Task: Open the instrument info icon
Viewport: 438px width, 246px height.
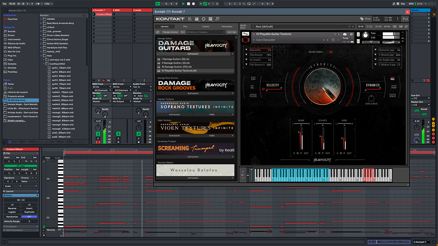Action: coord(352,34)
